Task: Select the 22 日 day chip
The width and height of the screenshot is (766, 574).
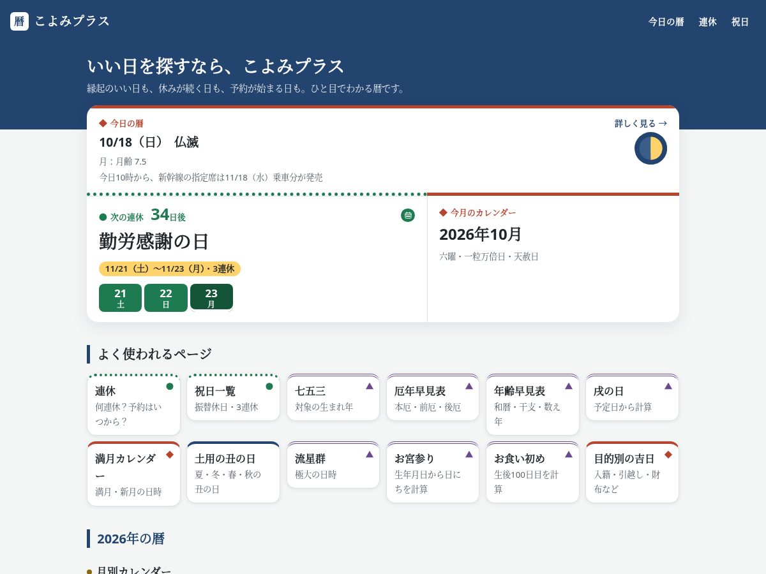Action: tap(166, 298)
